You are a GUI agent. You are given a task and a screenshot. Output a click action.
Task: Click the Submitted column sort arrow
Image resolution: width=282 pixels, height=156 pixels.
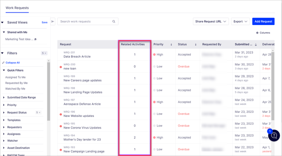point(256,45)
